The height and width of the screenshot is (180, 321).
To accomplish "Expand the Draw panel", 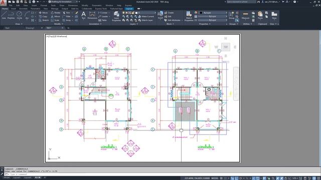I will (x=19, y=24).
